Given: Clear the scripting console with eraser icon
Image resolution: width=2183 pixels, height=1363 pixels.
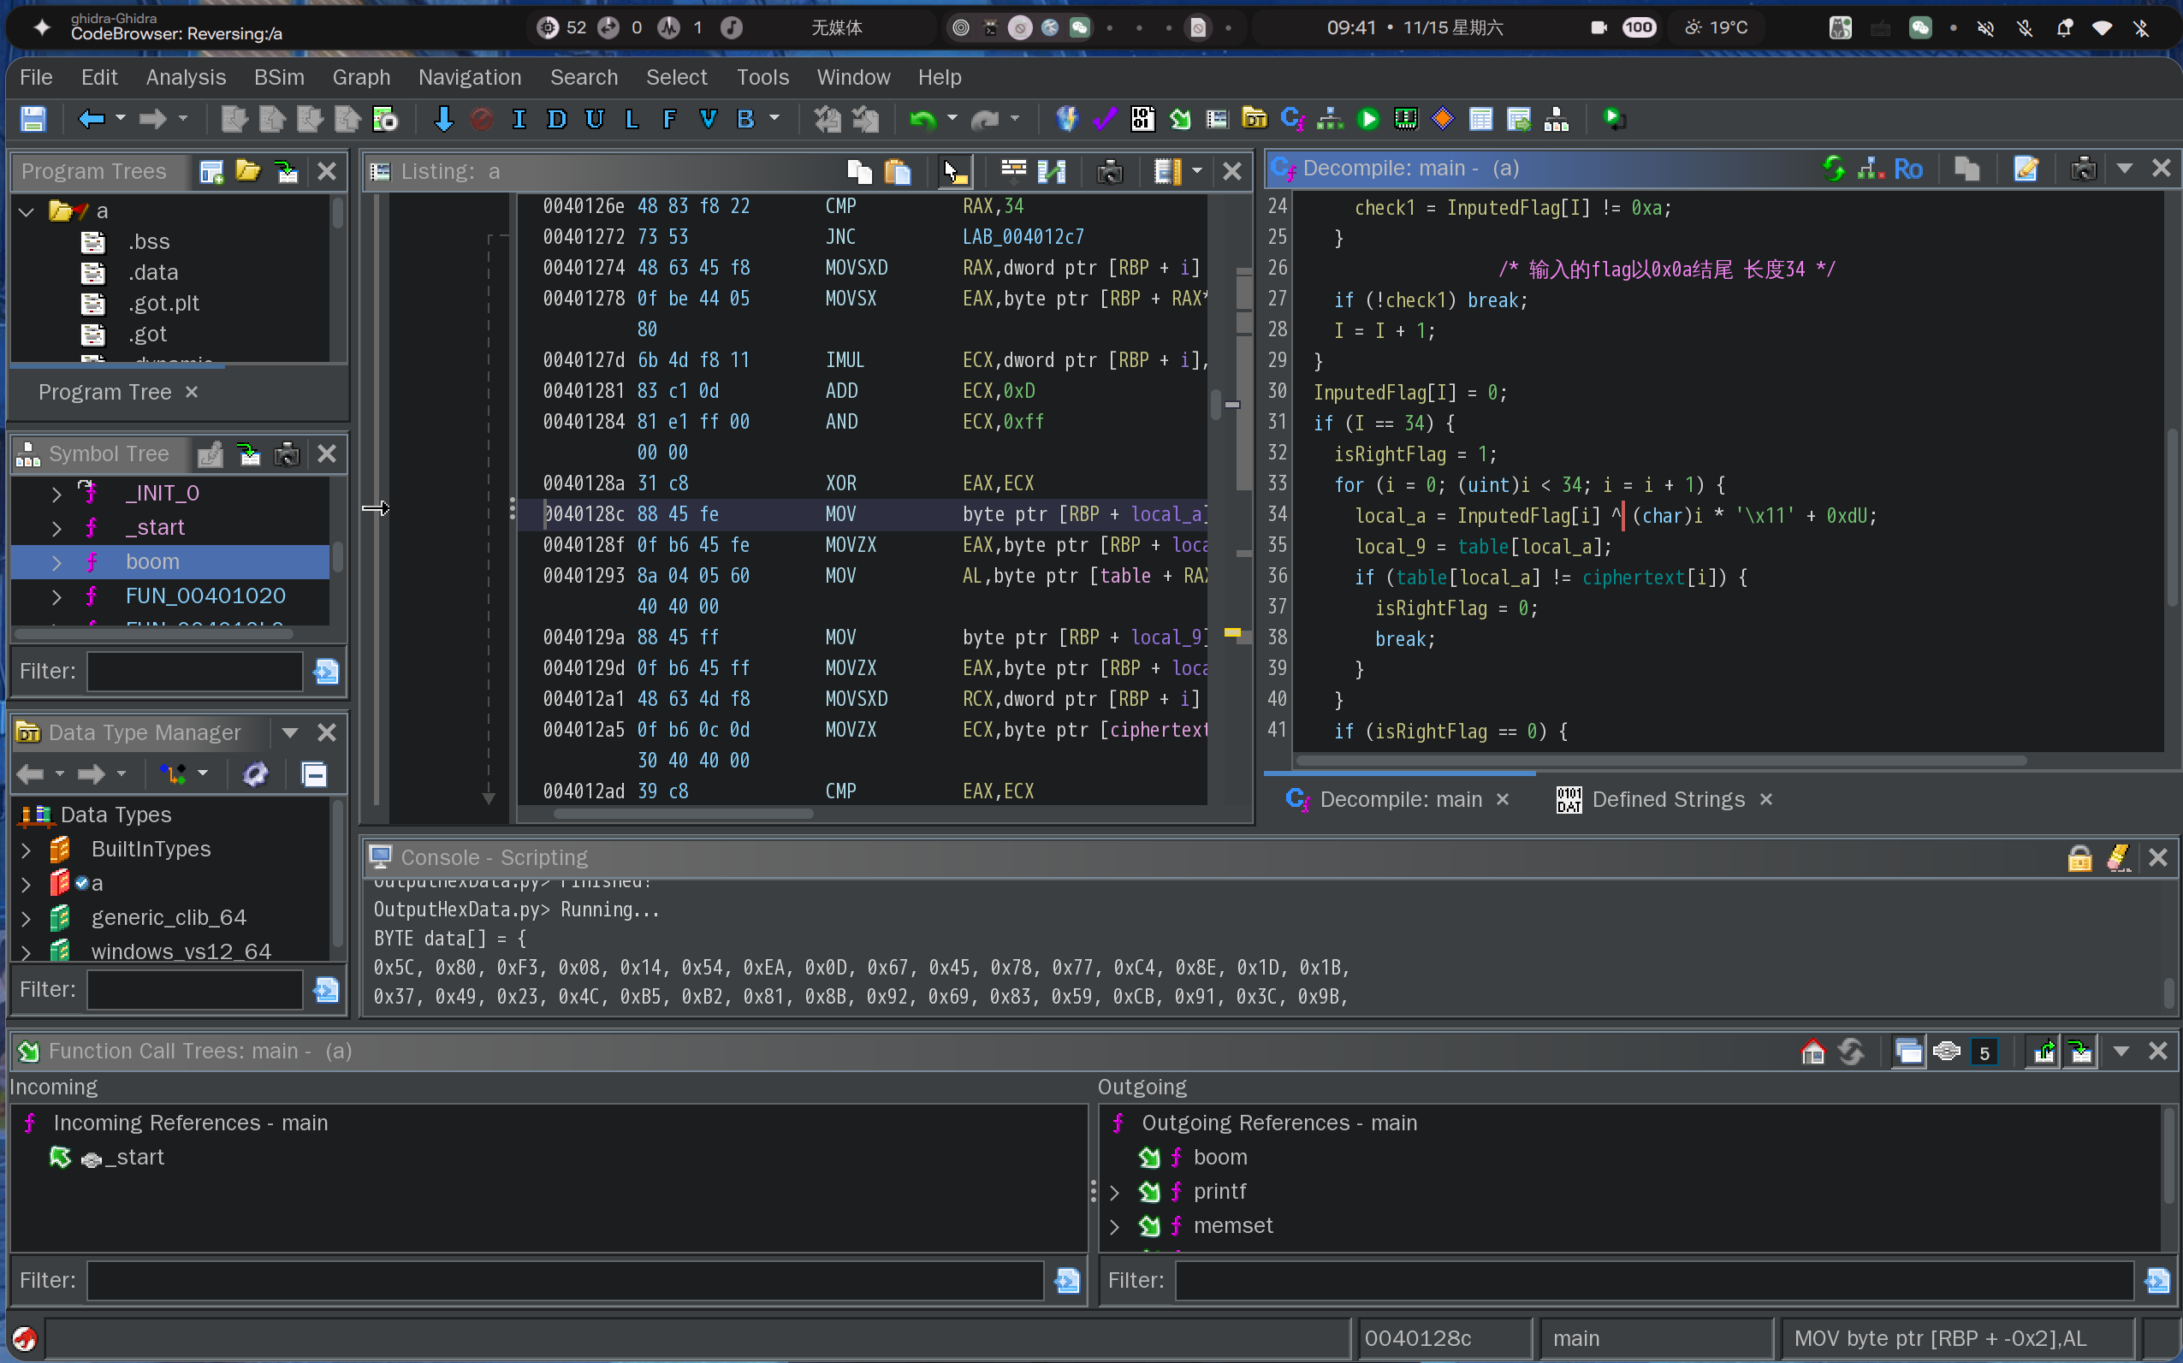Looking at the screenshot, I should coord(2118,857).
